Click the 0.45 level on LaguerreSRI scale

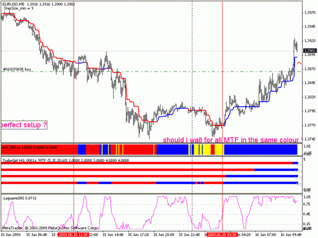pyautogui.click(x=307, y=214)
